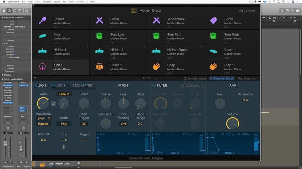Screen dimensions: 302x169
Task: Toggle Pitch Key Tracking ON button
Action: (123, 124)
